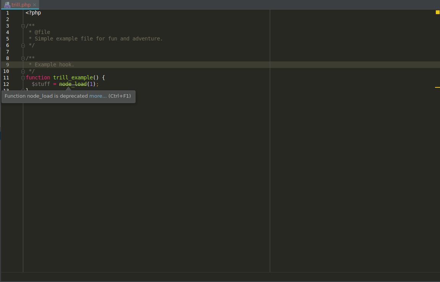The width and height of the screenshot is (440, 282).
Task: Click line number 9 in the gutter
Action: (x=8, y=65)
